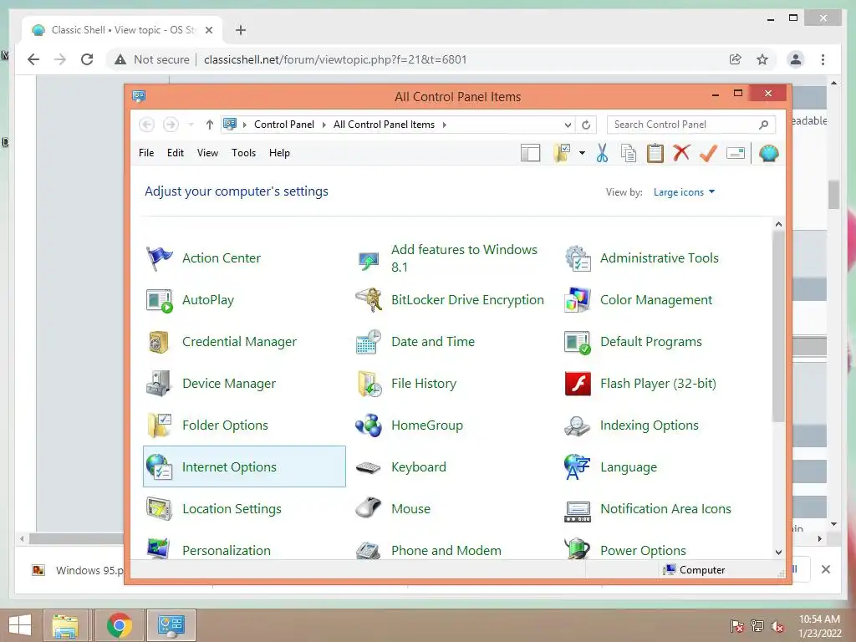Open the AutoPlay icon
This screenshot has width=856, height=642.
(159, 300)
